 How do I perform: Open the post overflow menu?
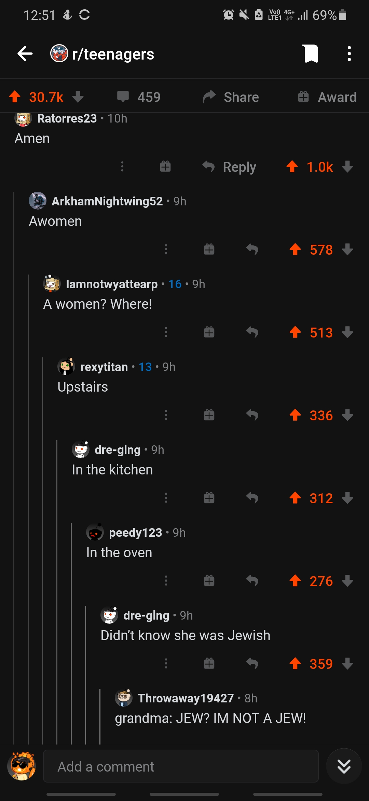point(349,54)
